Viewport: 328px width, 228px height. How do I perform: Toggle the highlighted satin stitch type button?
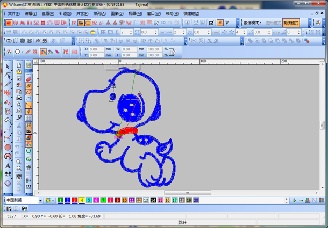9,23
